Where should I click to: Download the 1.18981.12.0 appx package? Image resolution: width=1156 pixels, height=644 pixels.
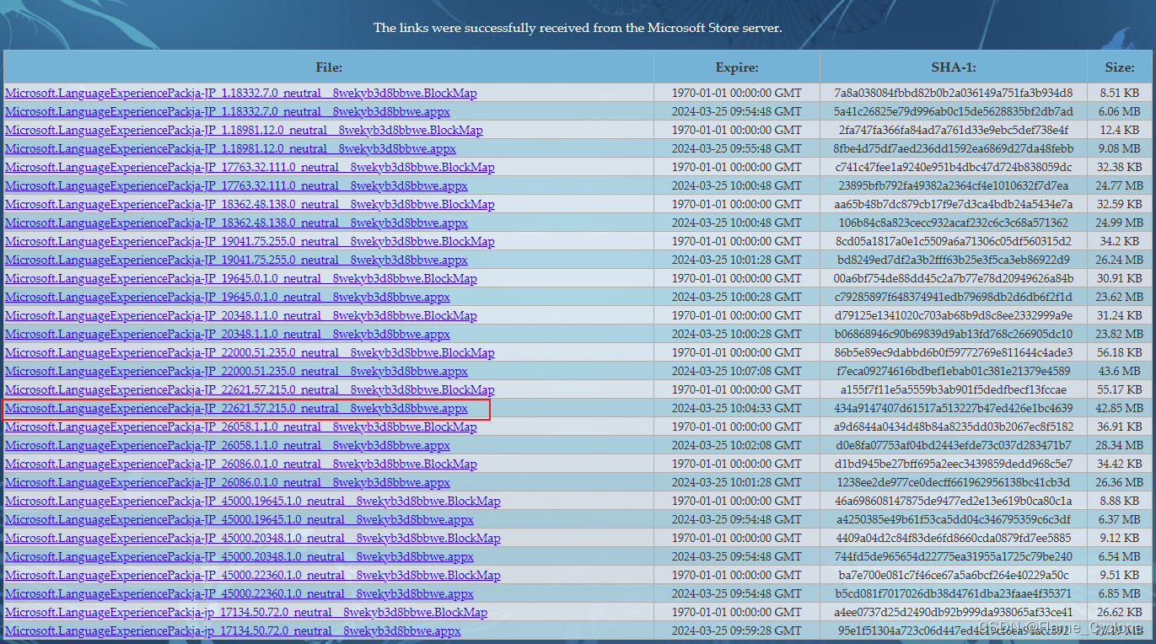point(230,148)
